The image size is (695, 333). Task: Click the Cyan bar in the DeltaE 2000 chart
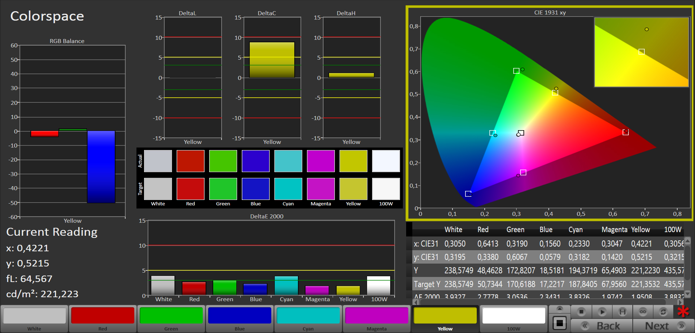pyautogui.click(x=286, y=286)
